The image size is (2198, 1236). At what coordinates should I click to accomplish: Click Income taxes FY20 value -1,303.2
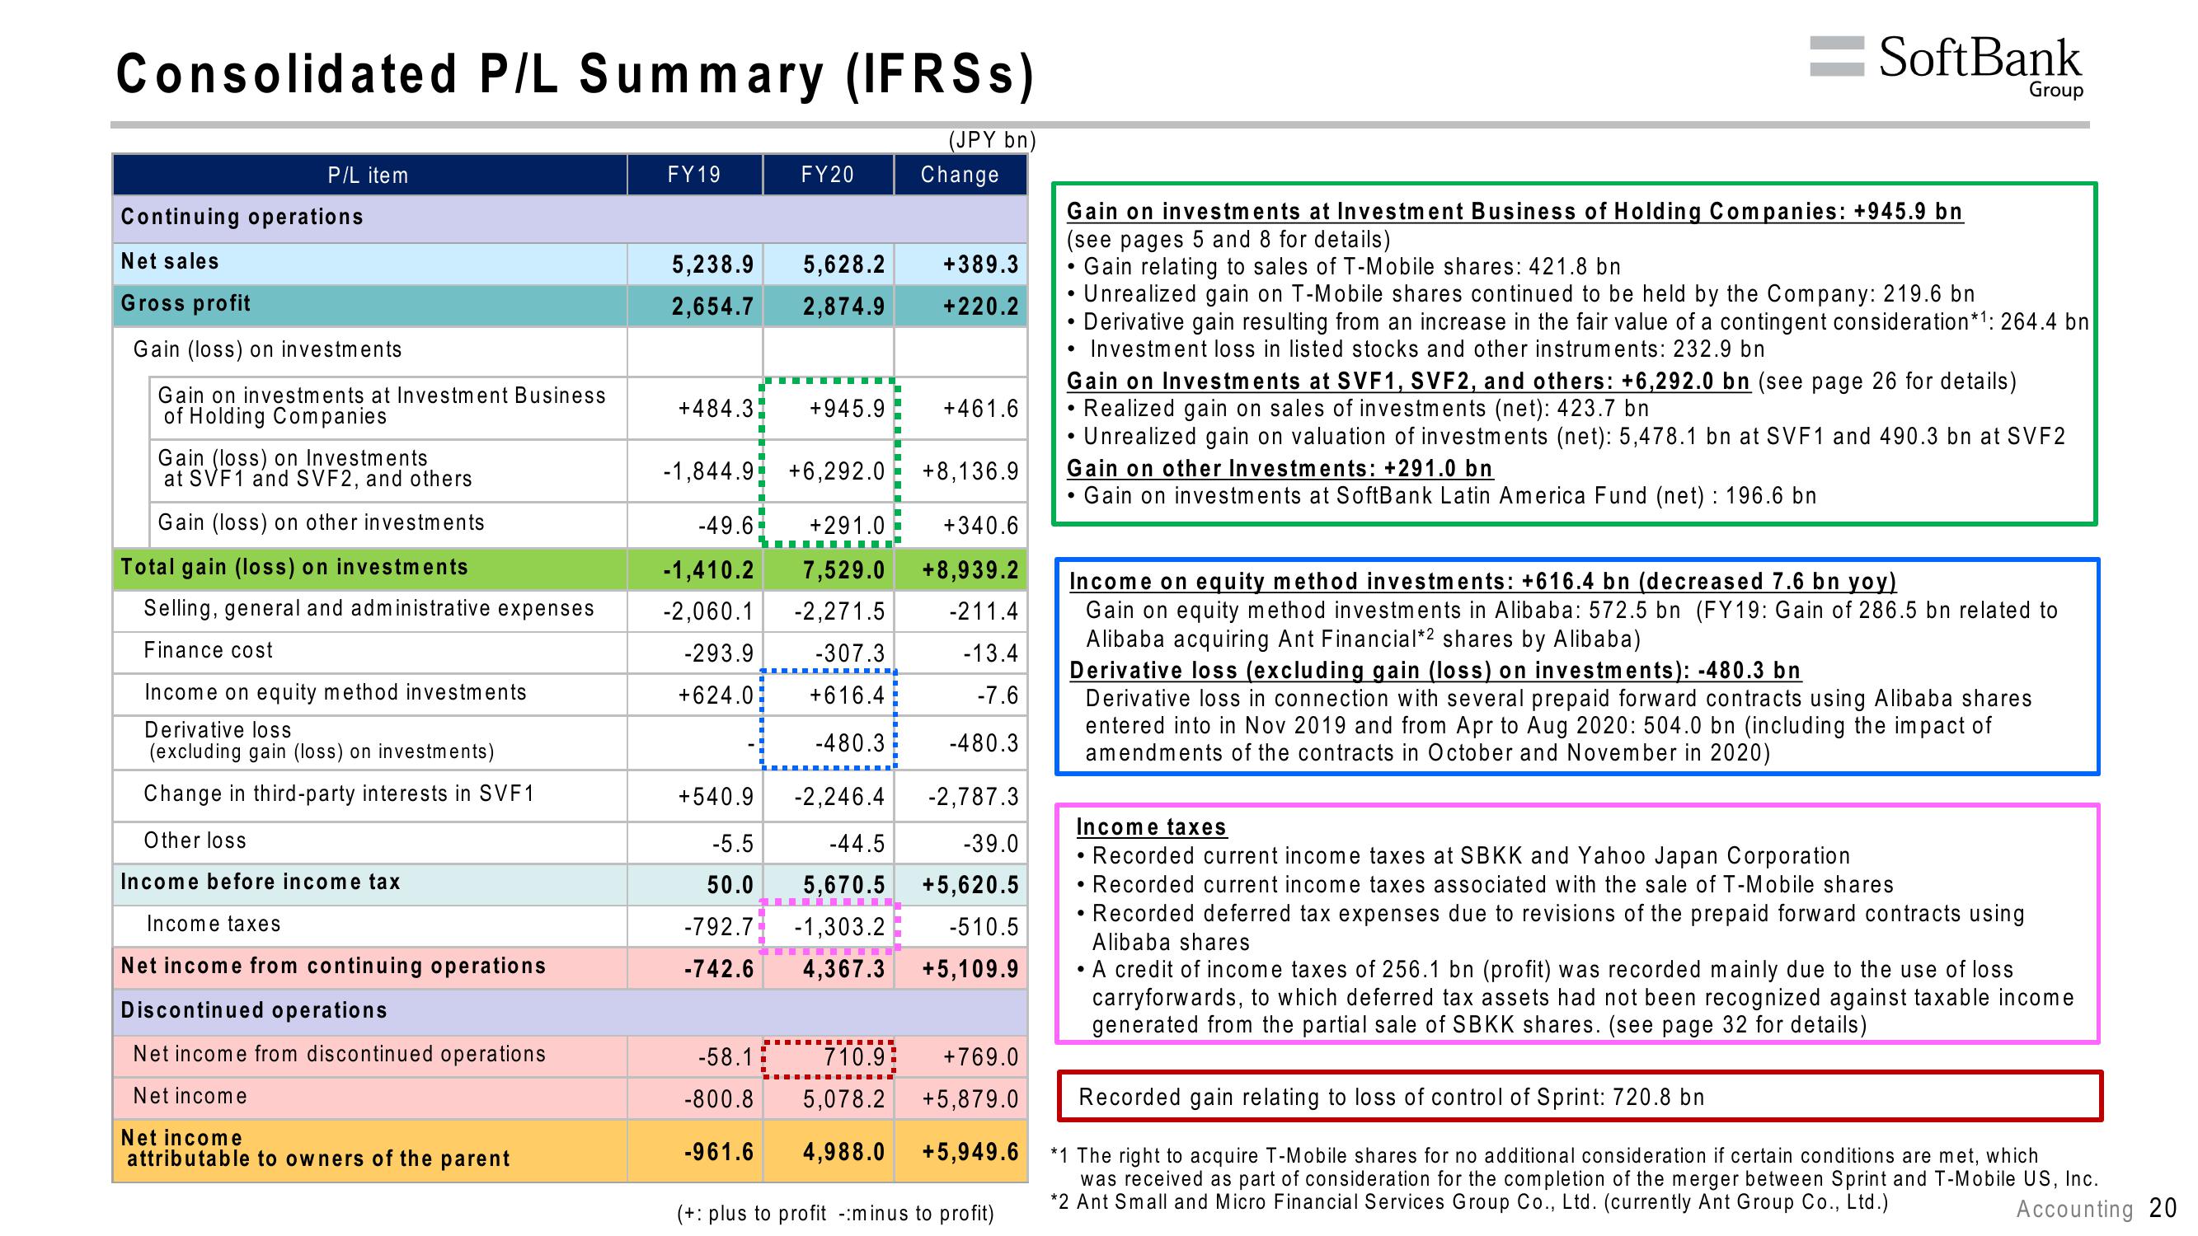[x=839, y=928]
